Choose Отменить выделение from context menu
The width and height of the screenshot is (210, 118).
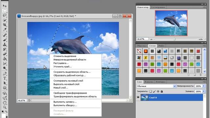(65, 56)
